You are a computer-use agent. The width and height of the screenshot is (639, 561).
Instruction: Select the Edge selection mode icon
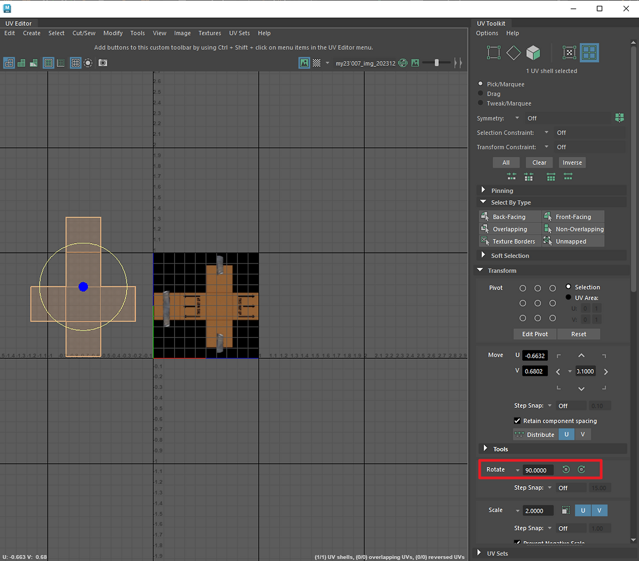[x=514, y=52]
